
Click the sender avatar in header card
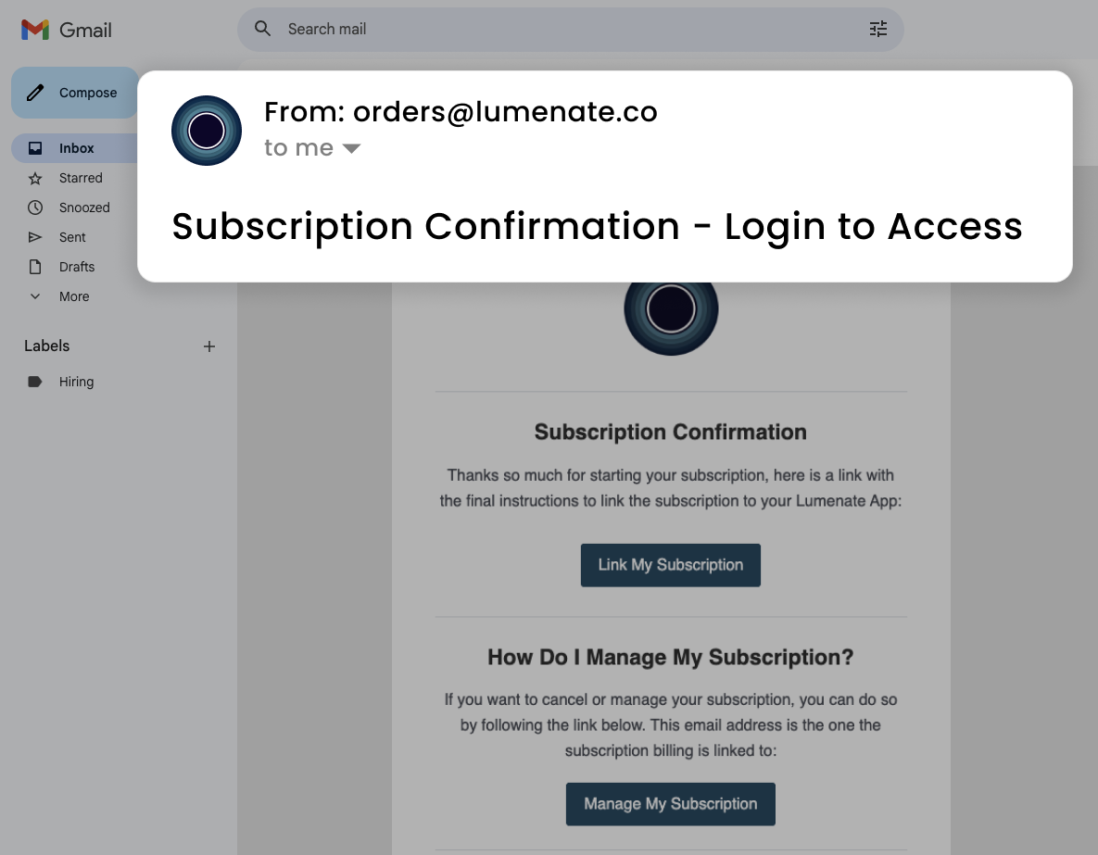pos(207,131)
